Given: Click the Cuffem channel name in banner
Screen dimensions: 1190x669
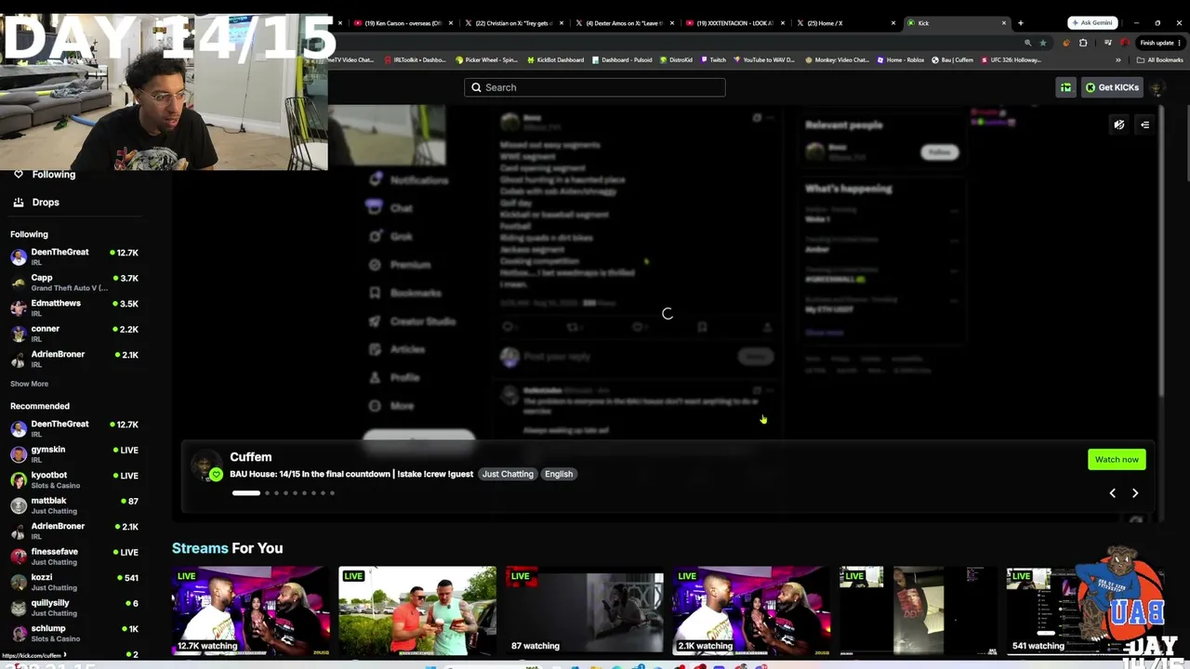Looking at the screenshot, I should click(x=251, y=457).
